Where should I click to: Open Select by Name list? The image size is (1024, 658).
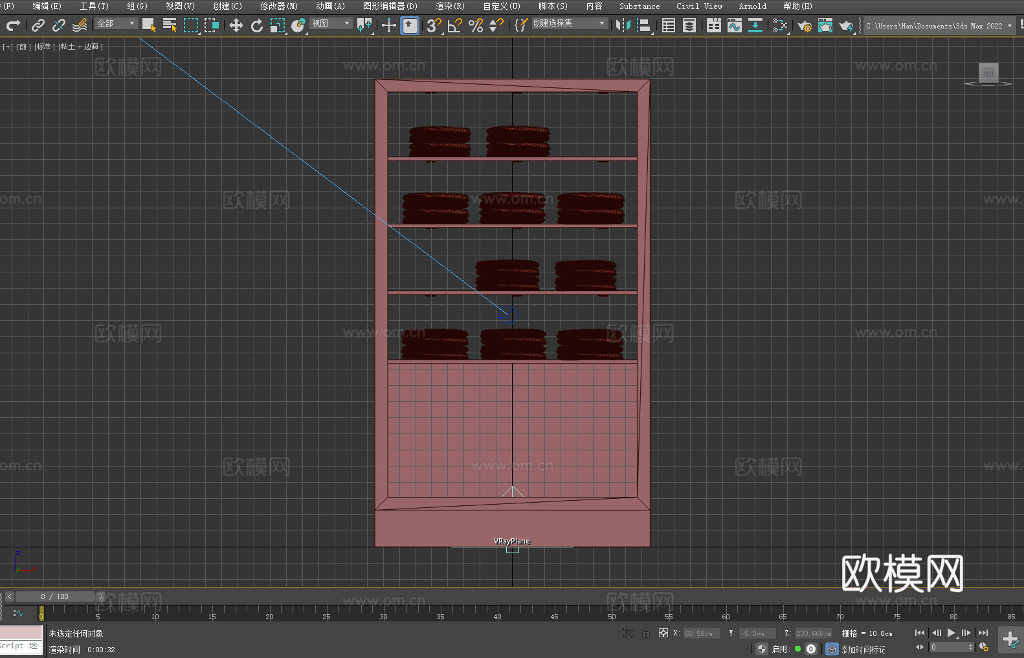(170, 25)
